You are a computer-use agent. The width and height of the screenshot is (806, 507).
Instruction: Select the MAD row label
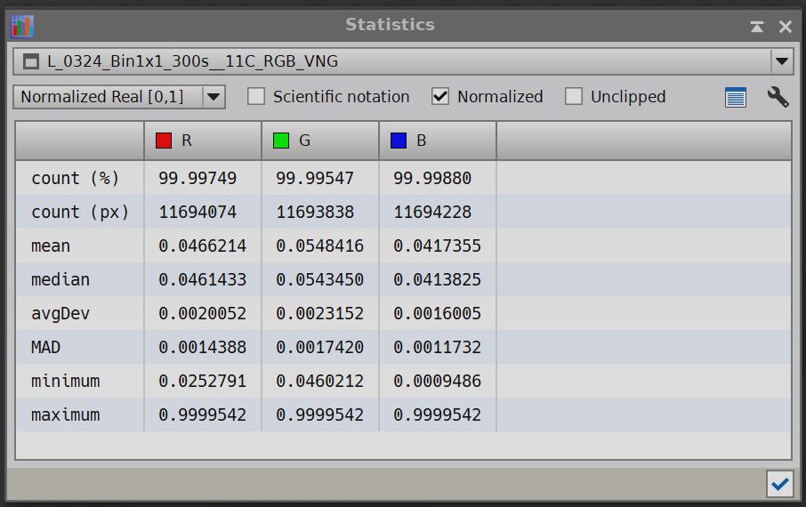coord(45,347)
